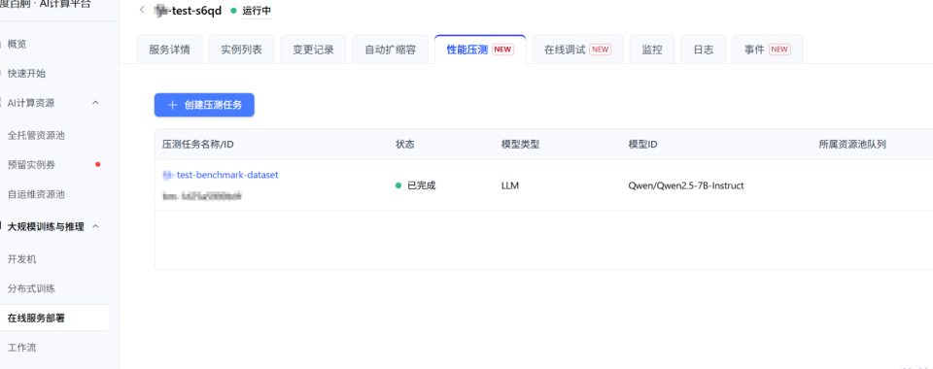Click the 创建压测任务 button
This screenshot has height=369, width=933.
204,105
